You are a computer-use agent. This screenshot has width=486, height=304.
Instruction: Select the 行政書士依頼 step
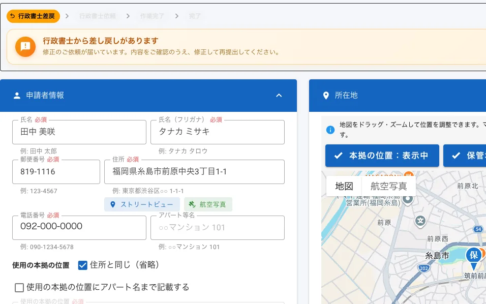coord(97,16)
